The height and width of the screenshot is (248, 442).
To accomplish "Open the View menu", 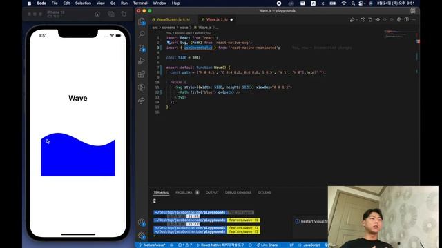I will coord(101,3).
